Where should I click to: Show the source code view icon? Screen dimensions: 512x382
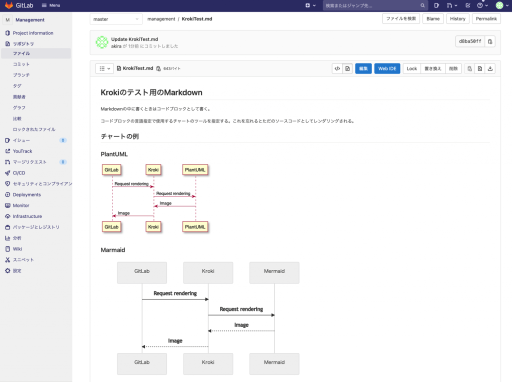point(337,68)
